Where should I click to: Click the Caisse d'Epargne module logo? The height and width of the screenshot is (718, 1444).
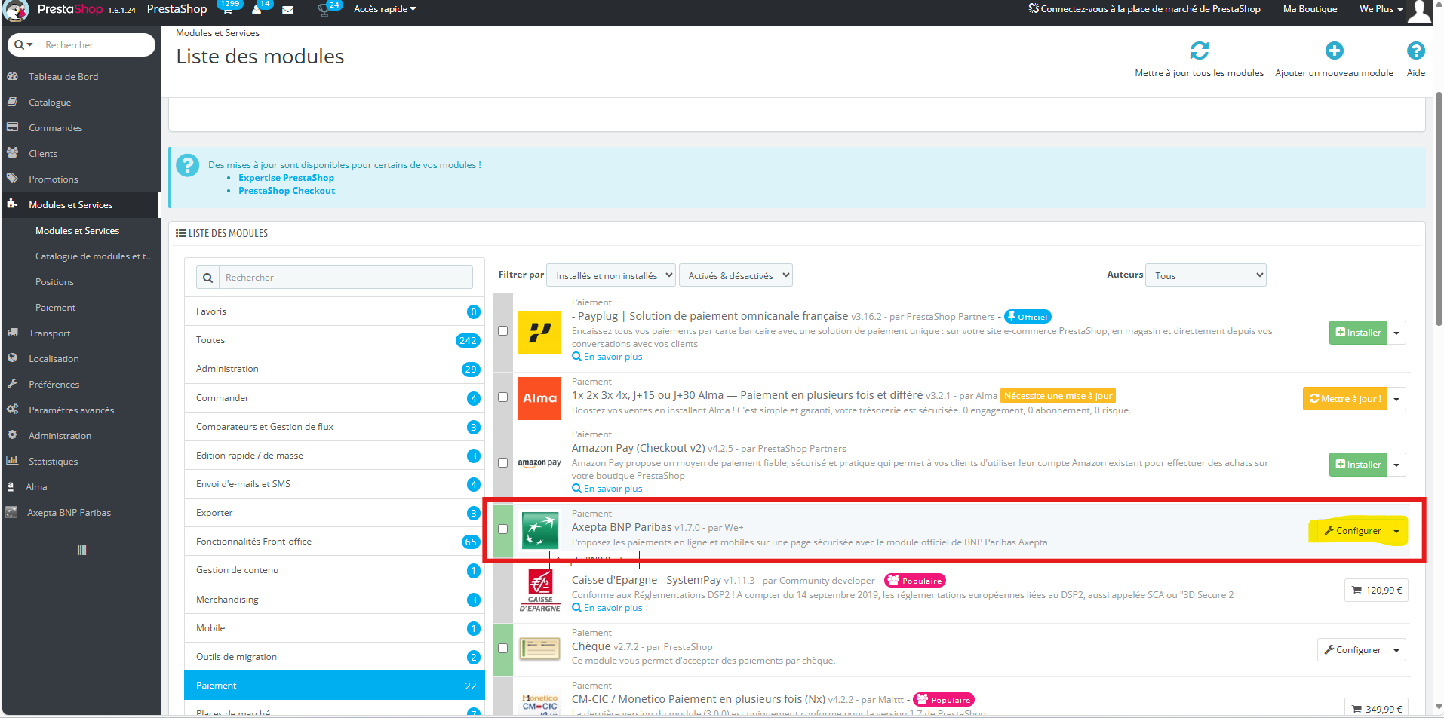pos(539,591)
